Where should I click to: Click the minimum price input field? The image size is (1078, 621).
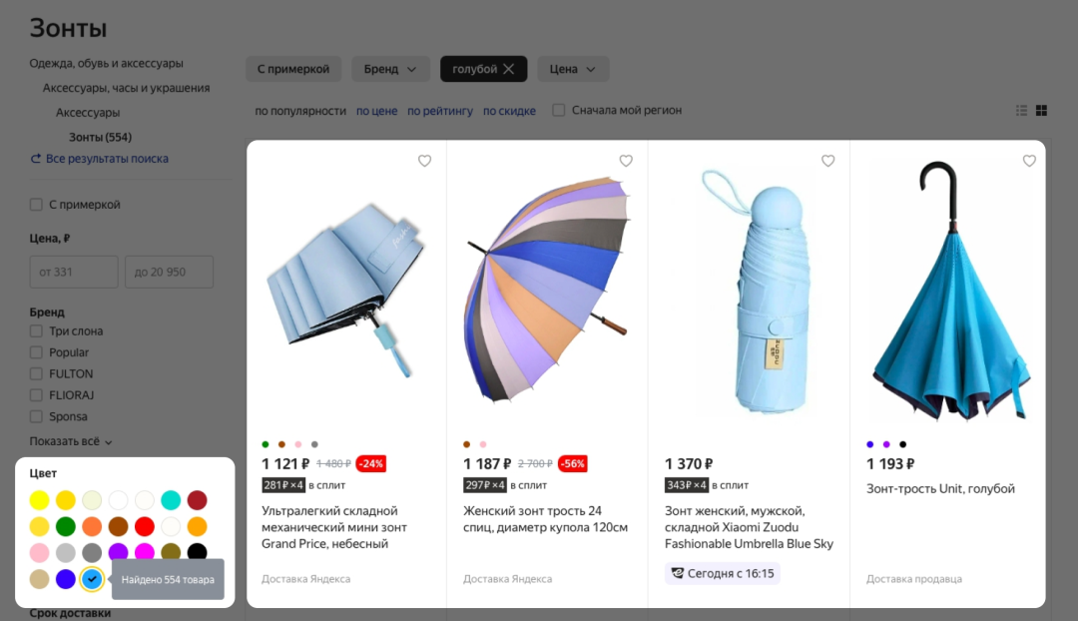[x=73, y=271]
